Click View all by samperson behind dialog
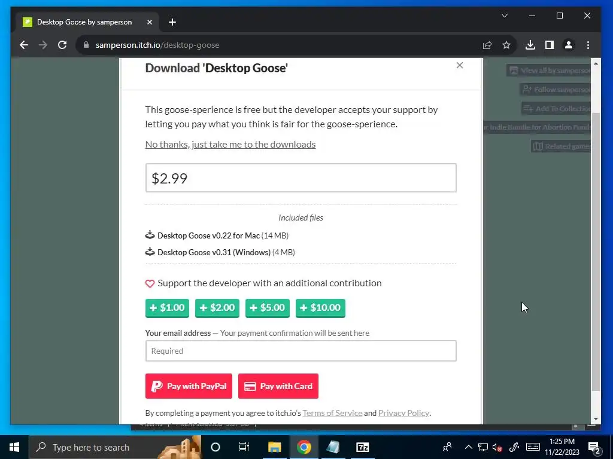 pos(549,71)
